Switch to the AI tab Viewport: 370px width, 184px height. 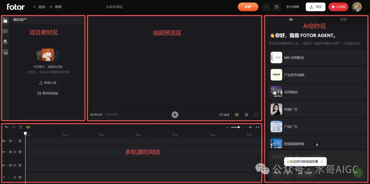click(x=291, y=19)
